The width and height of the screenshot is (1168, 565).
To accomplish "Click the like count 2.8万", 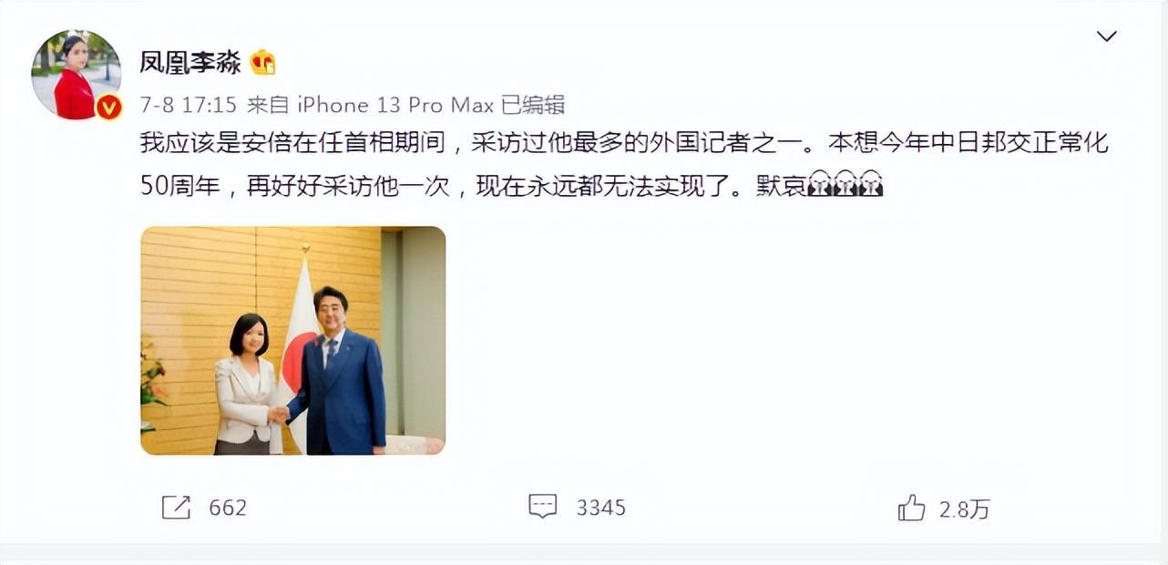I will (x=965, y=509).
